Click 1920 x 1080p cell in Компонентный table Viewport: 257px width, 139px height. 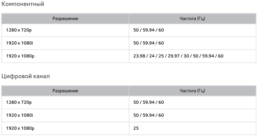pos(65,56)
